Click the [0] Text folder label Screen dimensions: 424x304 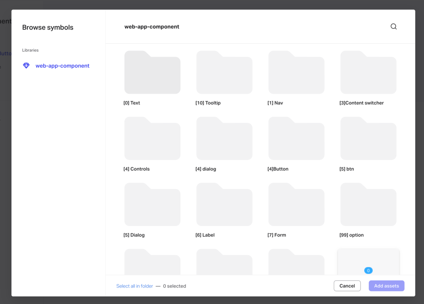[132, 103]
